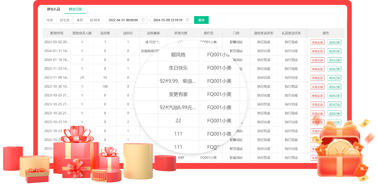View 失败记录 for the 2024-03-02 row
Screen dimensions: 377x190
coord(317,42)
